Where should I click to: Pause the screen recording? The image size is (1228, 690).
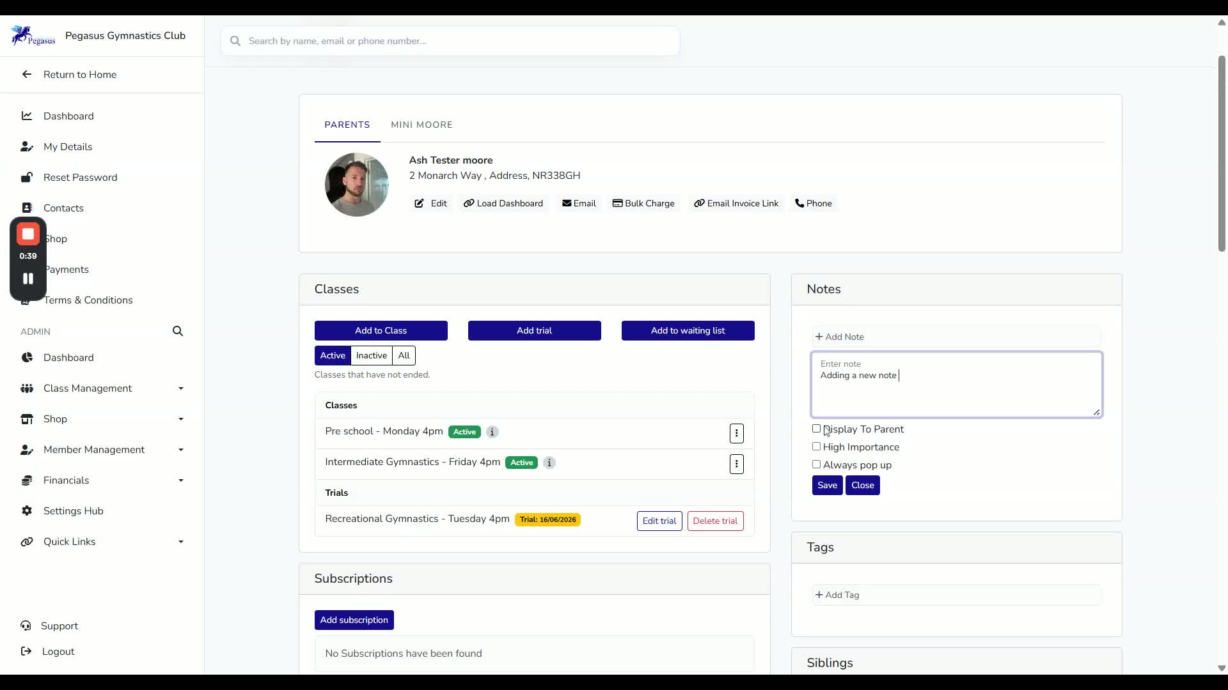coord(28,279)
